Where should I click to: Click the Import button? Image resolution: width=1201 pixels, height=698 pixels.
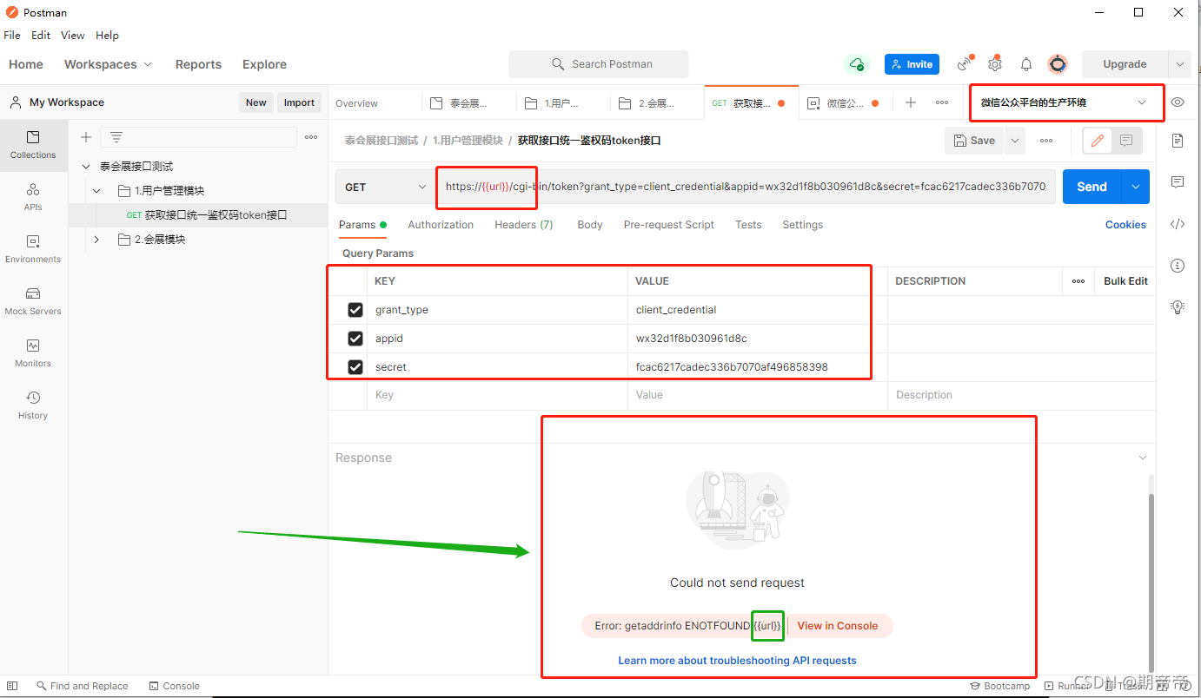coord(299,102)
